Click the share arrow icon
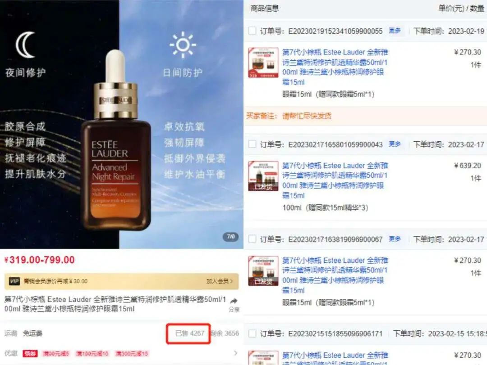 point(234,301)
